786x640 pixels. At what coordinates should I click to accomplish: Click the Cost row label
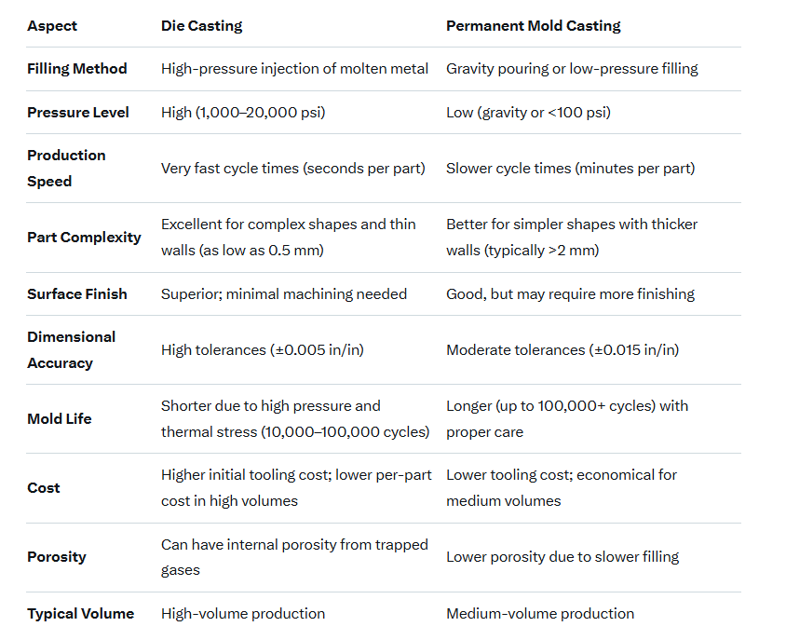[44, 488]
